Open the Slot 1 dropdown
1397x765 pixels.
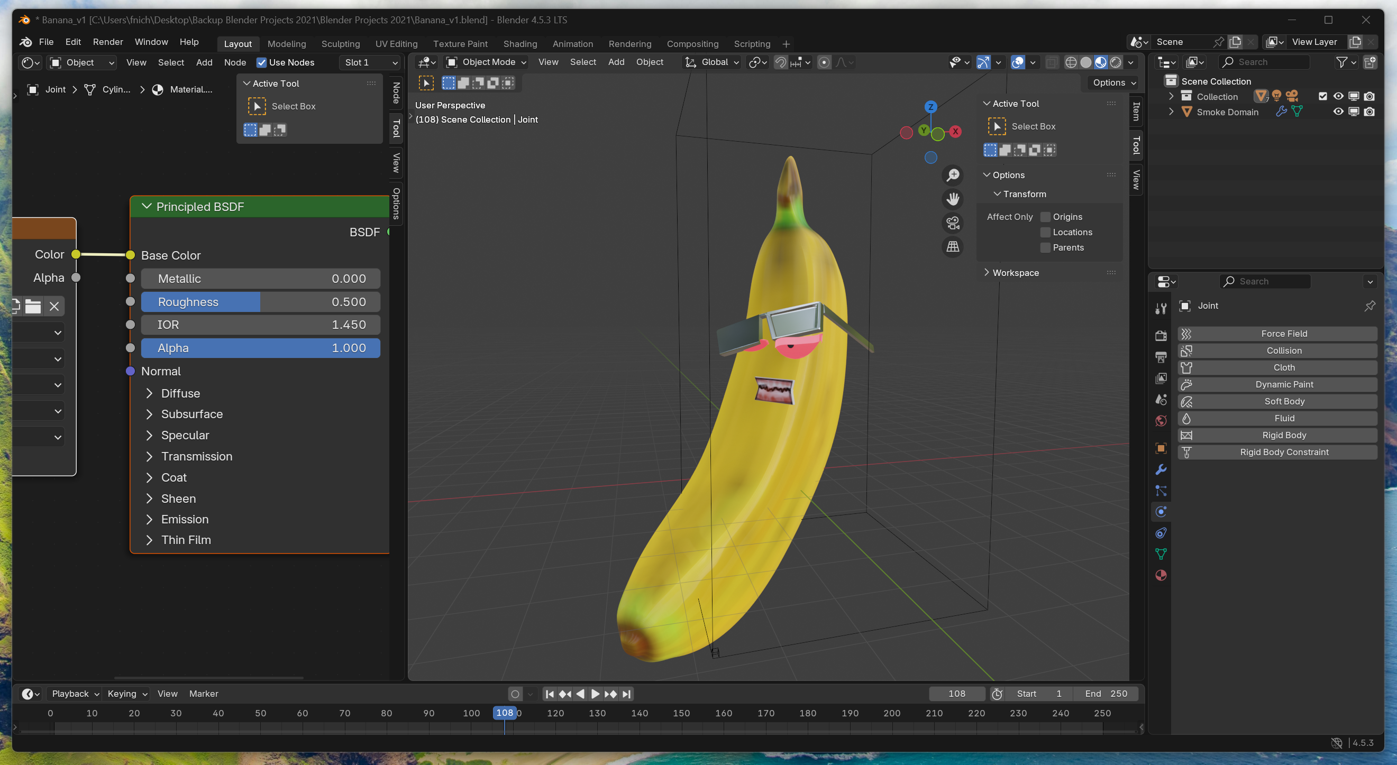(371, 62)
